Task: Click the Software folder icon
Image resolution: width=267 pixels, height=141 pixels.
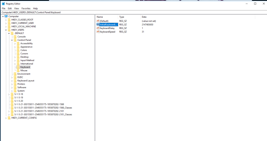Action: (x=15, y=87)
